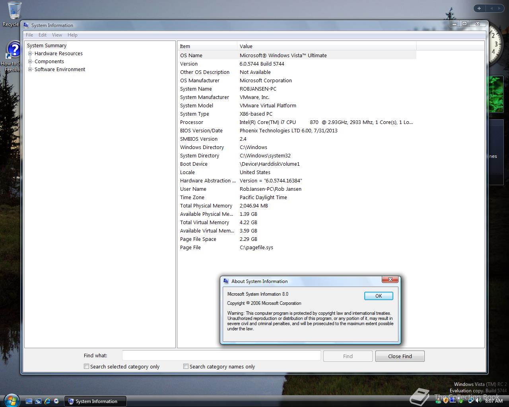Image resolution: width=509 pixels, height=407 pixels.
Task: Click OK in About System Information
Action: 379,296
